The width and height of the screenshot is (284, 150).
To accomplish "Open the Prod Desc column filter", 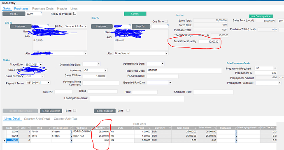I will tap(91, 128).
